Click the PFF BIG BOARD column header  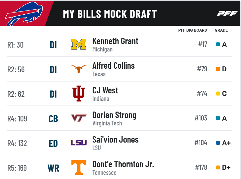193,30
